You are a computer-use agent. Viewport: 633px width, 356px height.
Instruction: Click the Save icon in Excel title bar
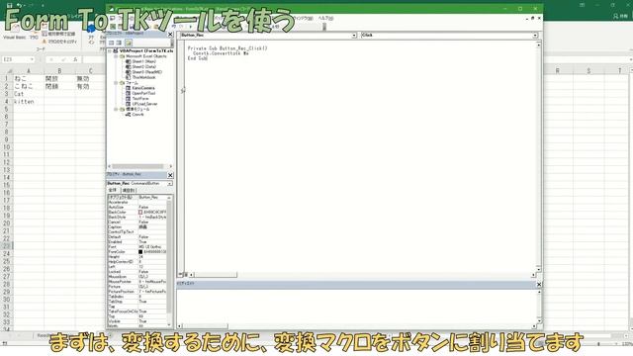9,5
